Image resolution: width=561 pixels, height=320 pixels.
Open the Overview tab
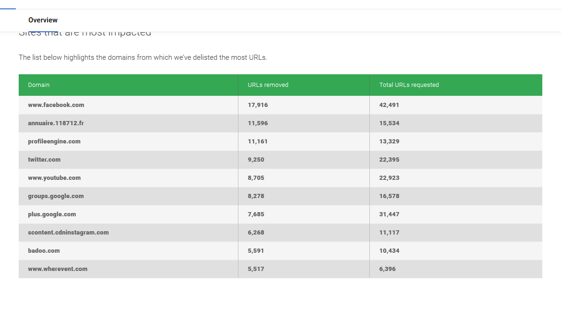coord(43,20)
